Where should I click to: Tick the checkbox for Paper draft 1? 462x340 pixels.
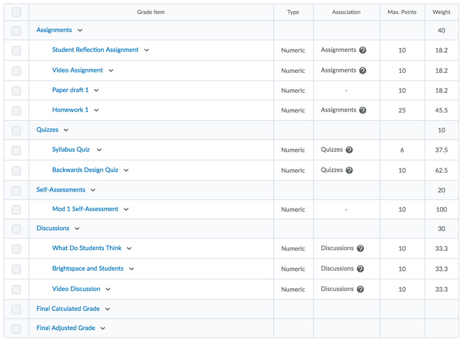pos(16,91)
